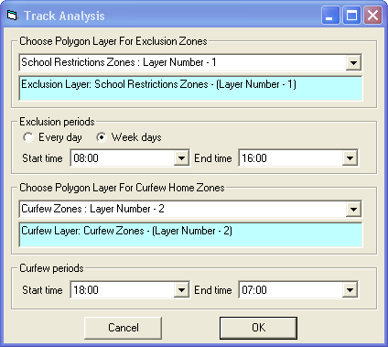
Task: Click the Track Analysis title bar icon
Action: 12,16
